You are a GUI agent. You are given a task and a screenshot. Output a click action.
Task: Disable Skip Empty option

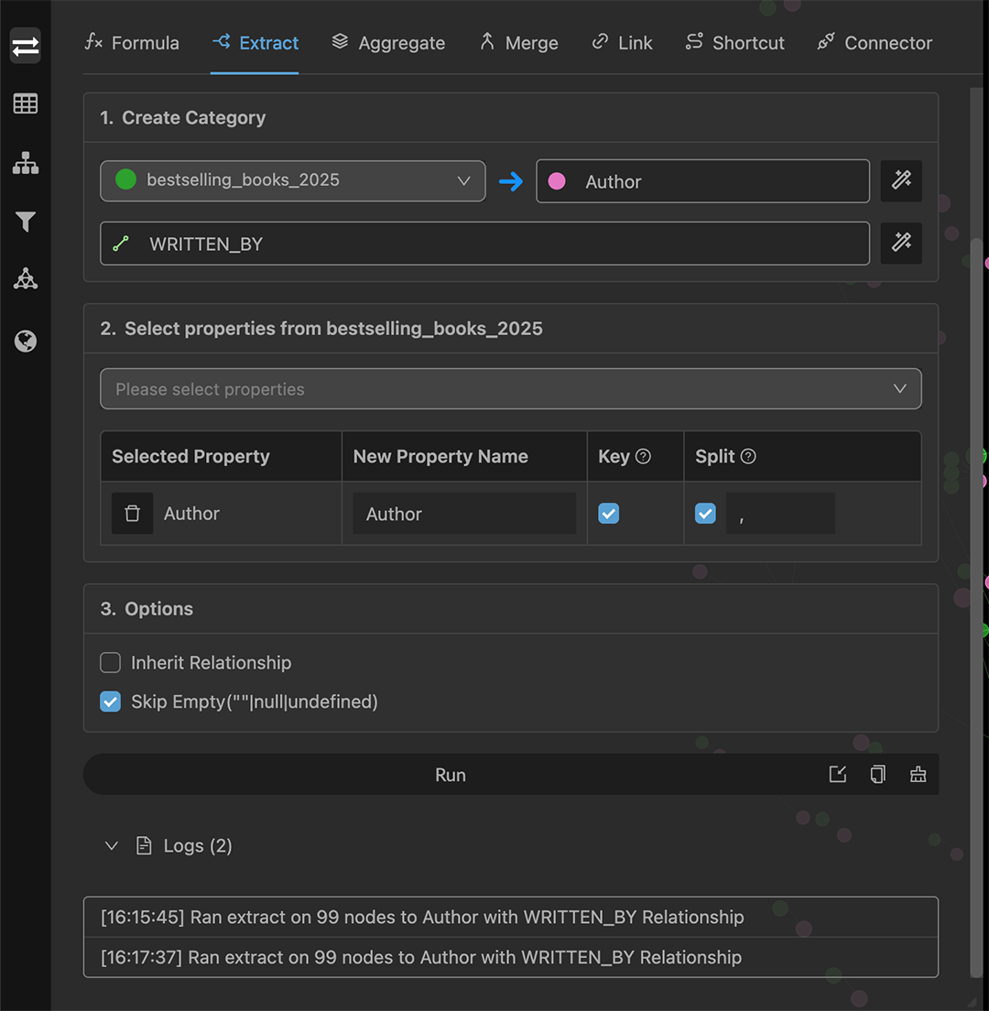click(110, 701)
